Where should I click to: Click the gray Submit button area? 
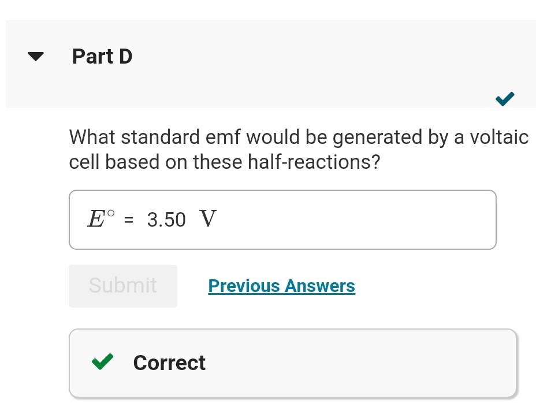coord(122,286)
